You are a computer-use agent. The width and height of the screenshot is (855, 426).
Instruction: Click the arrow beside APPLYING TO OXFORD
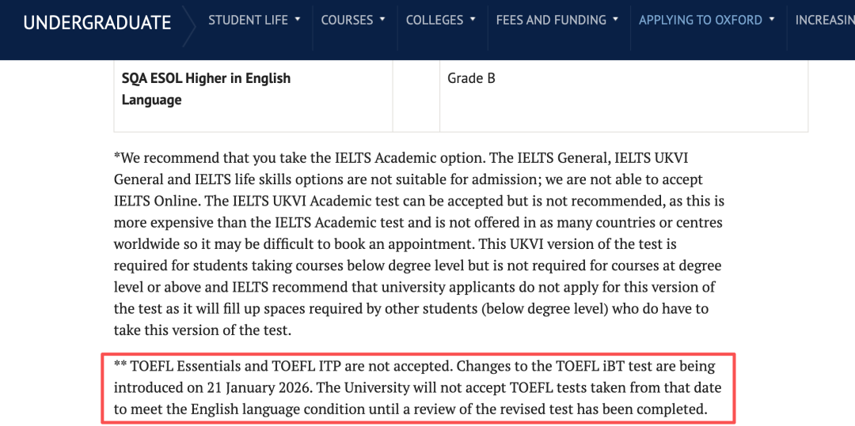pos(772,20)
